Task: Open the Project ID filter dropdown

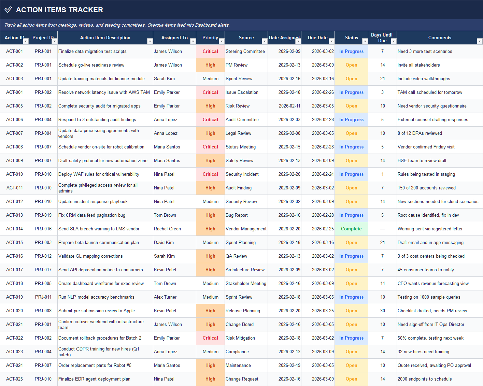Action: (x=54, y=41)
